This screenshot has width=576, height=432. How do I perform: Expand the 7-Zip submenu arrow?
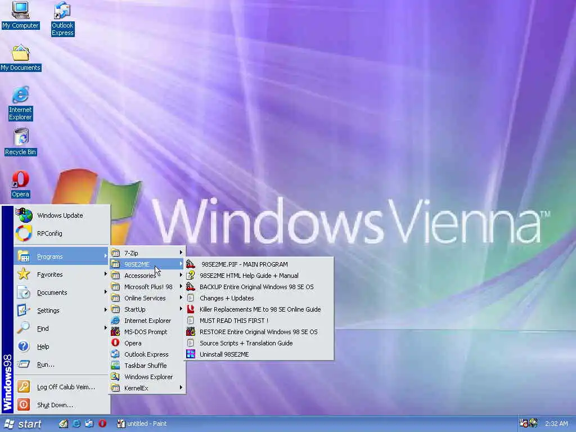[x=181, y=253]
